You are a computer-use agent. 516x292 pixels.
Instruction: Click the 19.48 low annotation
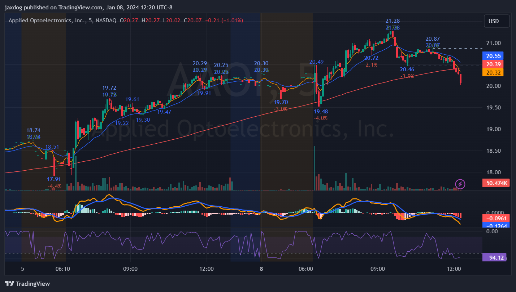click(321, 111)
